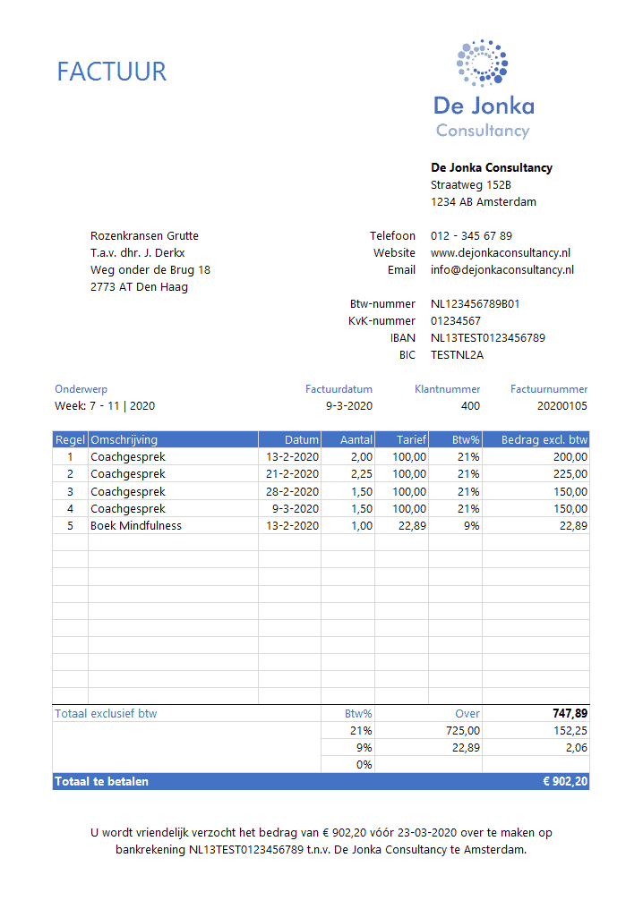The height and width of the screenshot is (909, 643).
Task: Select the Totaal te betalen blue bar label
Action: pos(102,782)
